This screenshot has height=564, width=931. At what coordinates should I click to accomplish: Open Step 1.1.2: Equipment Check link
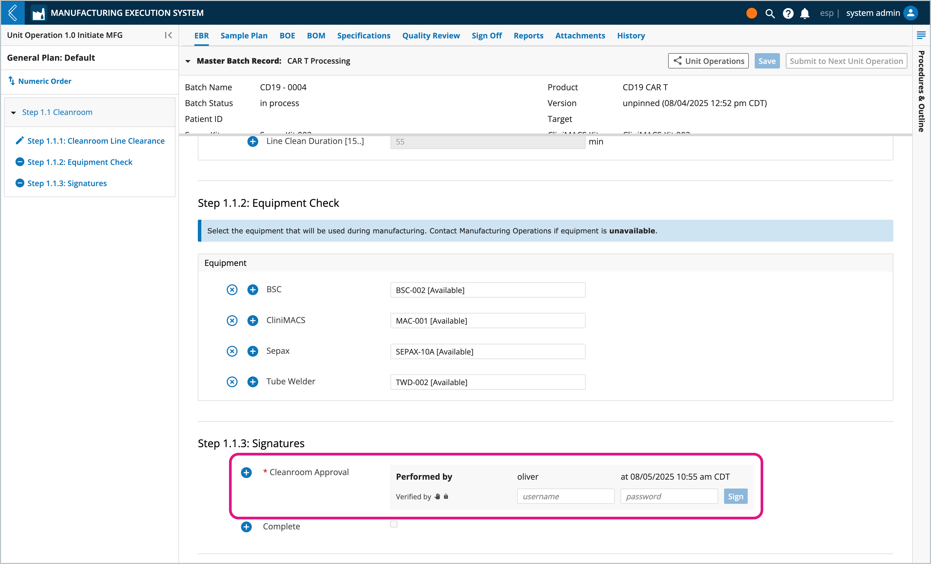pos(80,162)
